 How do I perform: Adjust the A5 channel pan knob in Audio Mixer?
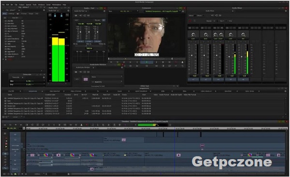[243, 35]
